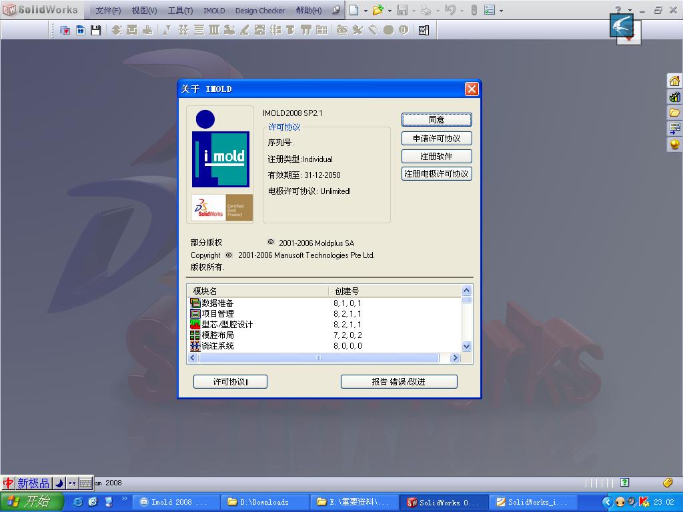Switch to the Imold 2008 taskbar window

pos(175,502)
